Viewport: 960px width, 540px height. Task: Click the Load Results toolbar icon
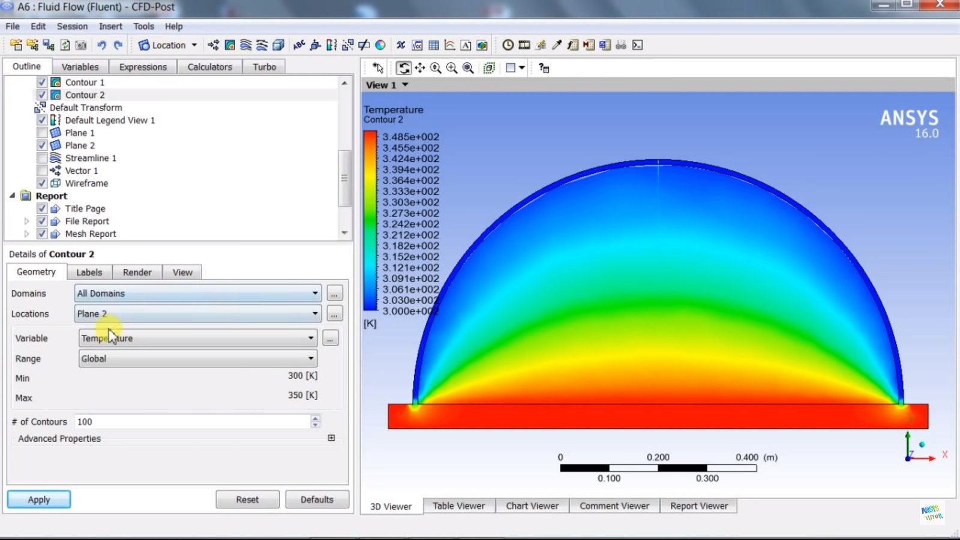pyautogui.click(x=16, y=45)
